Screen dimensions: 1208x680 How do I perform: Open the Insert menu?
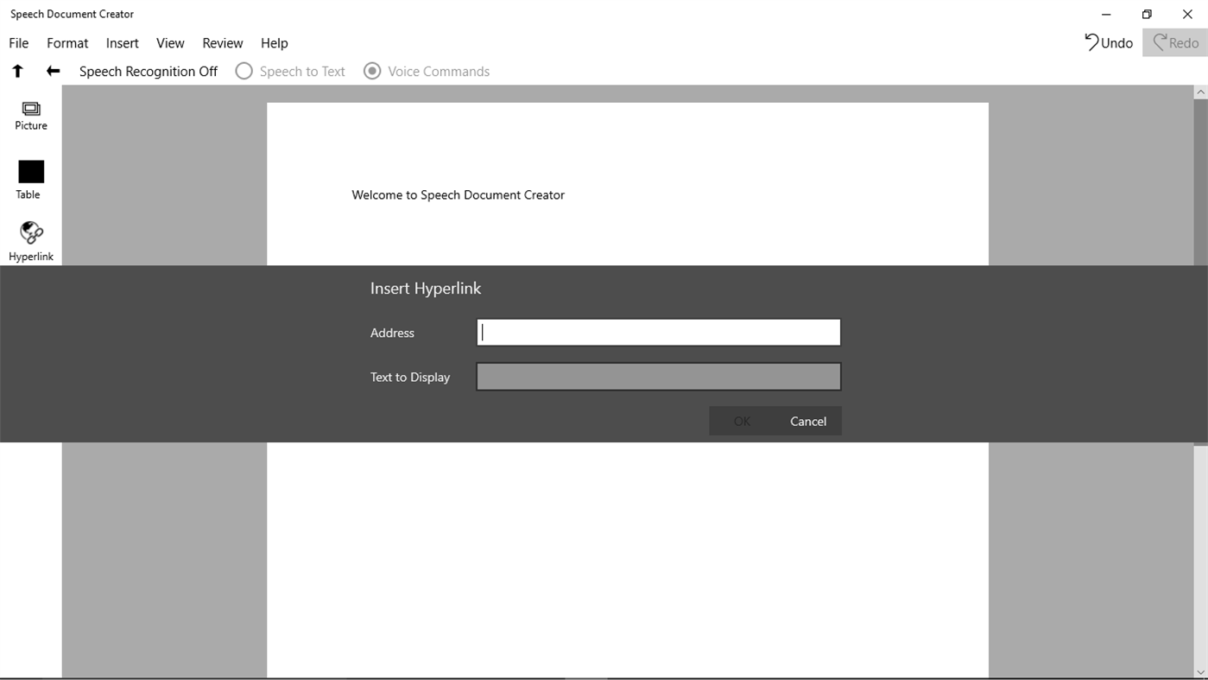click(x=122, y=42)
